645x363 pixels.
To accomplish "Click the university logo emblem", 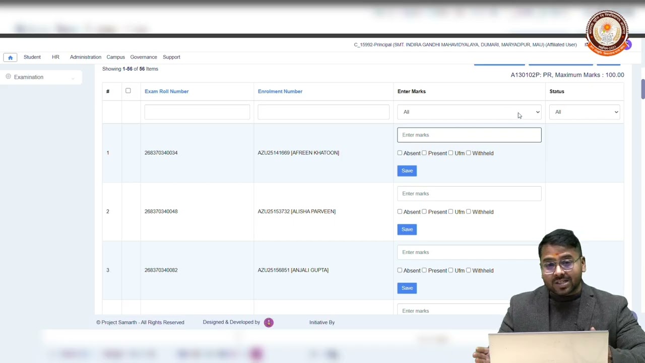I will pyautogui.click(x=607, y=33).
